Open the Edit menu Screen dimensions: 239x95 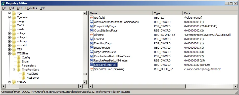pos(12,8)
